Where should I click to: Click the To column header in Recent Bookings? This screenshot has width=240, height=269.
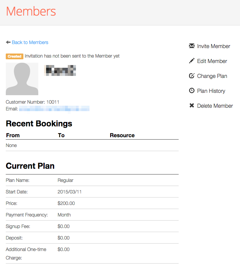pyautogui.click(x=61, y=135)
